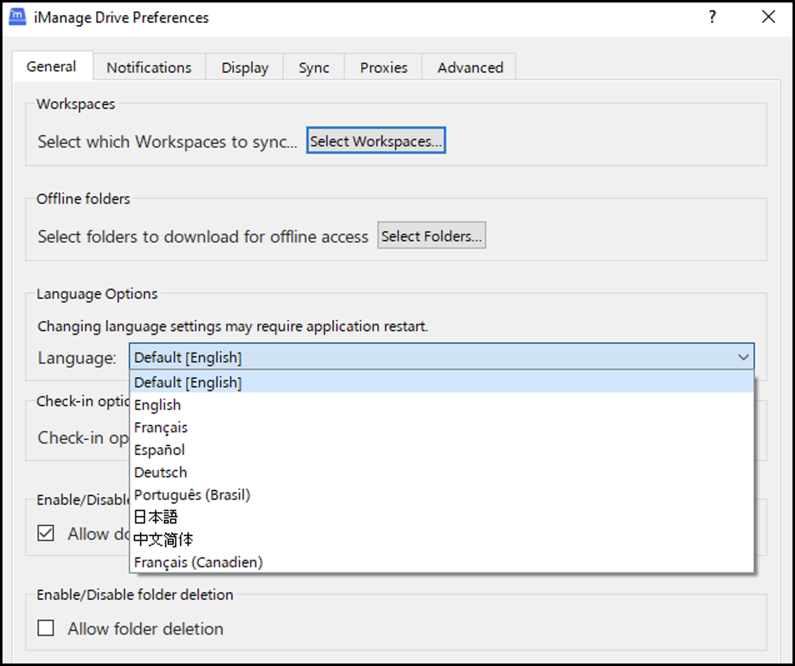Collapse the Language dropdown arrow

pos(742,357)
